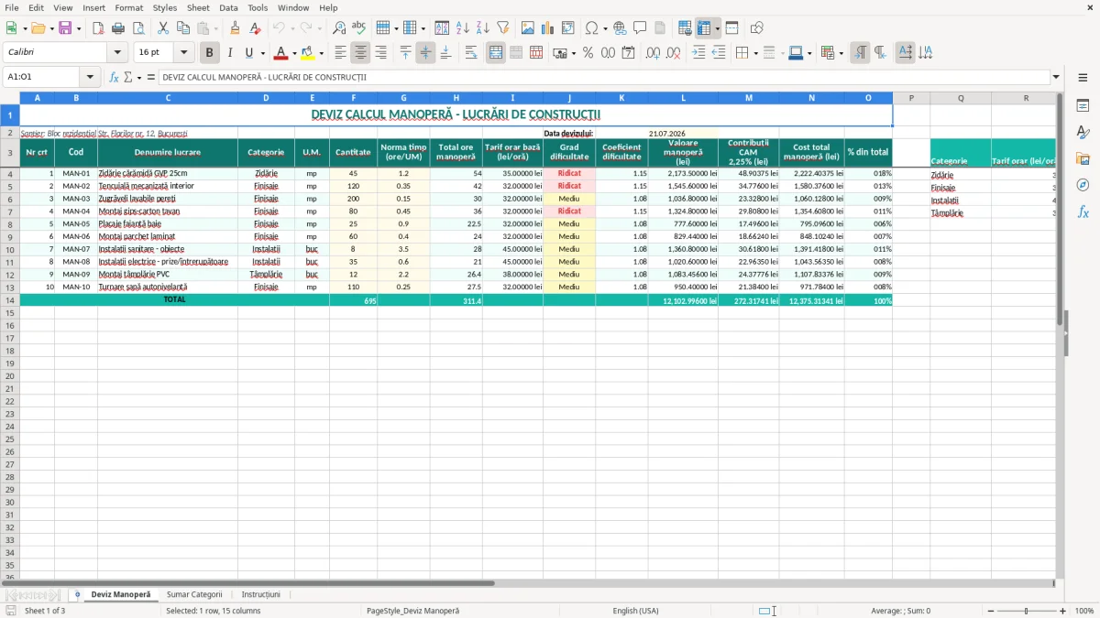
Task: Open the Save dropdown arrow
Action: tap(78, 28)
